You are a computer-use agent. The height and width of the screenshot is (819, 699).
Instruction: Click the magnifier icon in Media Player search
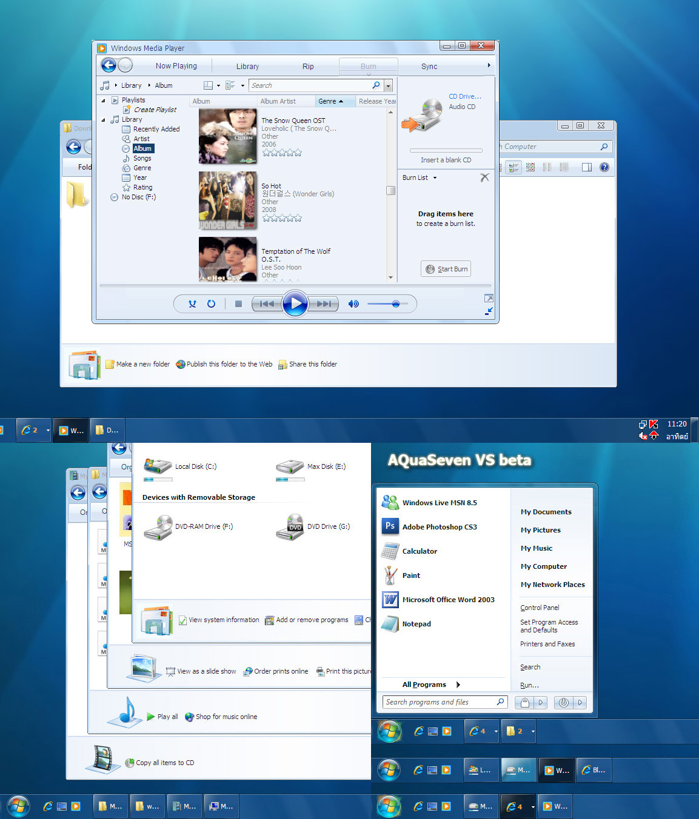click(376, 85)
